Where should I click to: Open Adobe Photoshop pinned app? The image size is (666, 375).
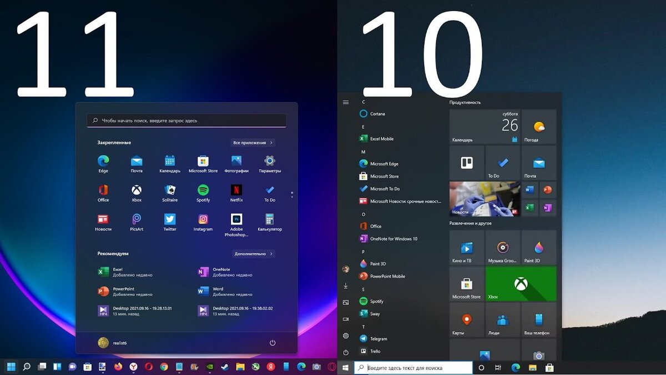pos(236,225)
